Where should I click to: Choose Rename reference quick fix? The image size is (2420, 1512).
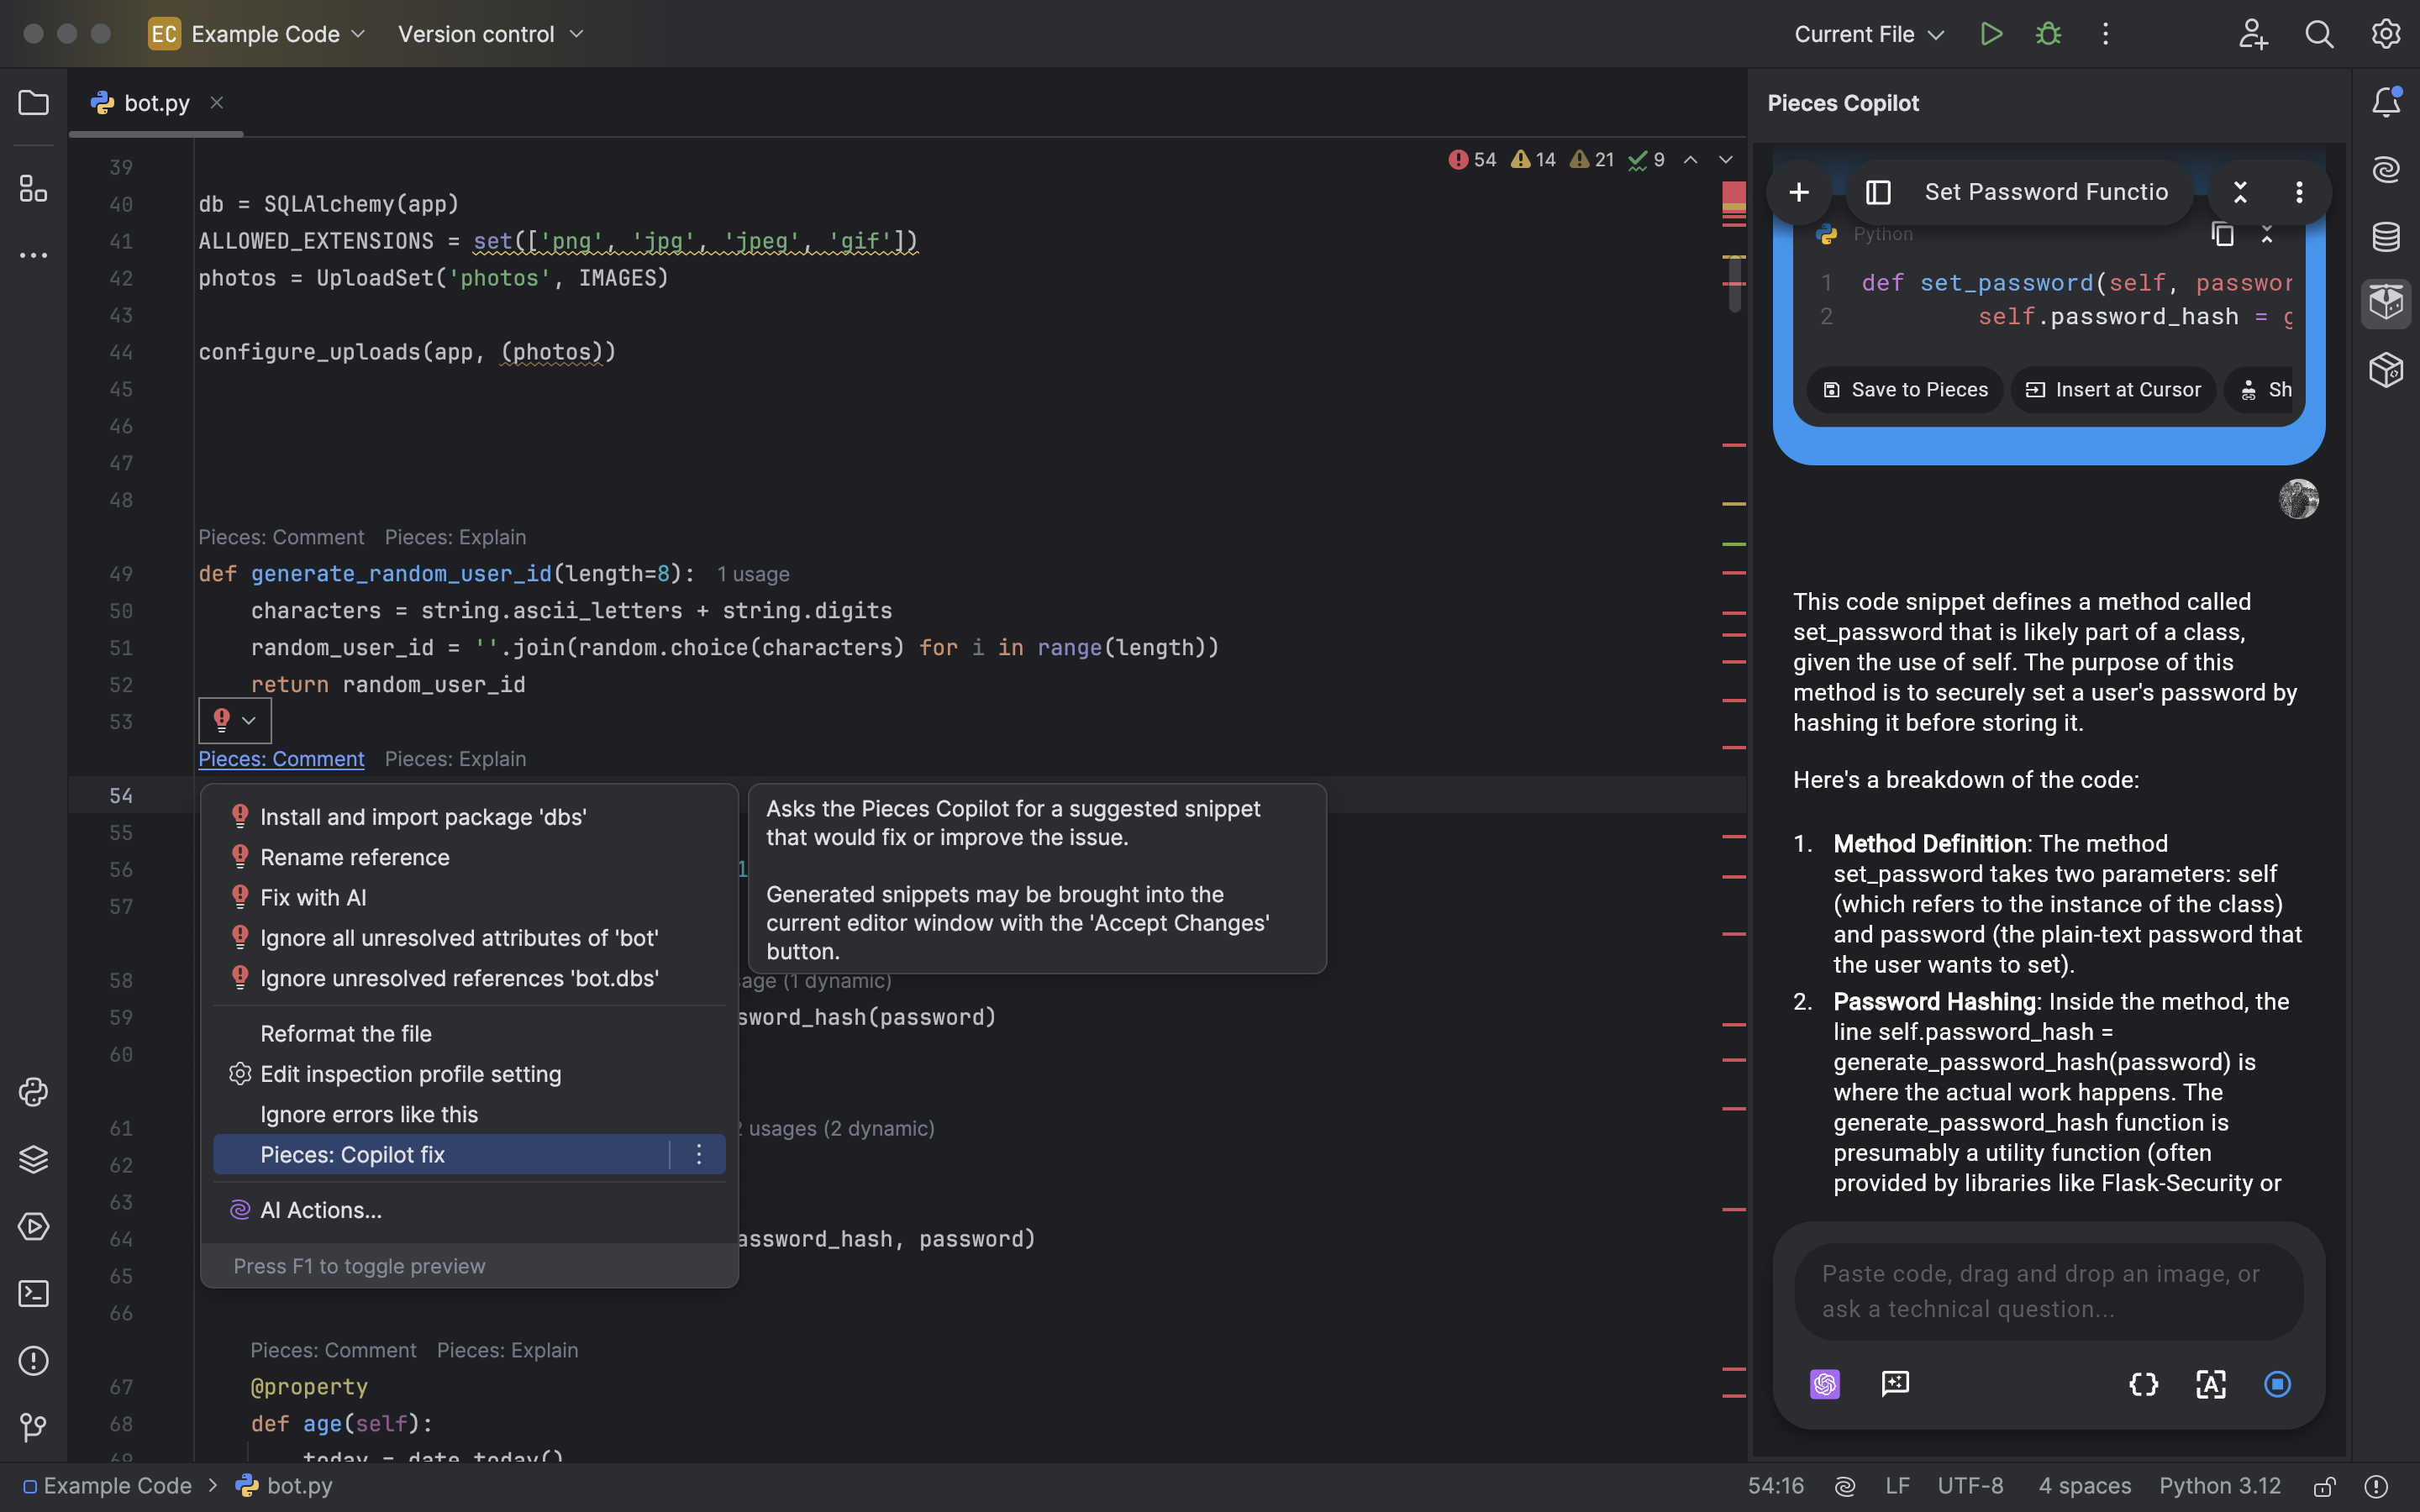click(x=469, y=857)
